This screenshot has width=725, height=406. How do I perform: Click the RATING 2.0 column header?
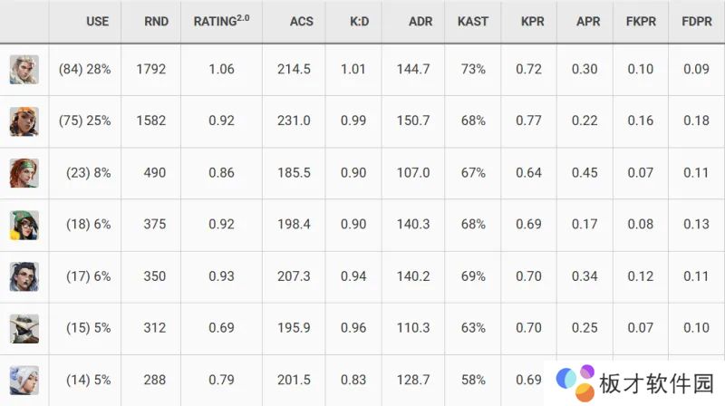point(221,21)
